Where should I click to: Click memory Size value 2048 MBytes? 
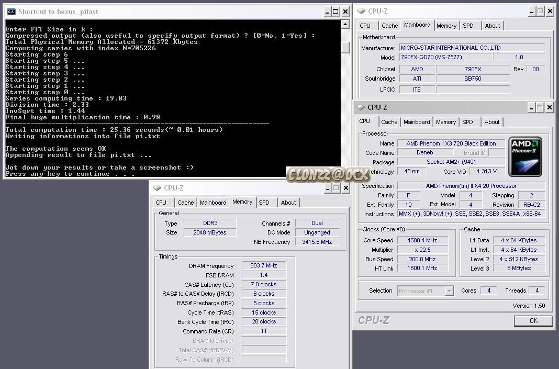pyautogui.click(x=210, y=232)
